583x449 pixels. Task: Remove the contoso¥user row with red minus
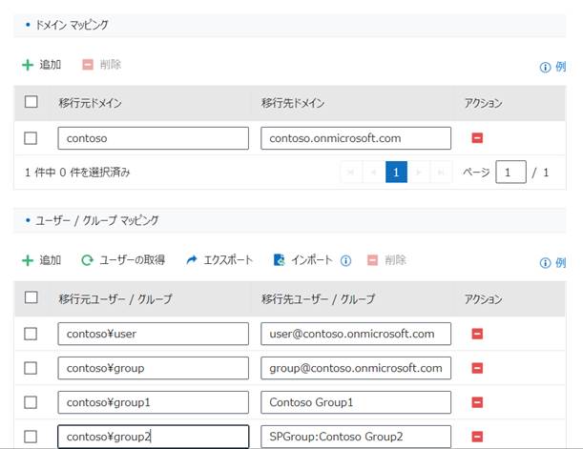[x=477, y=334]
